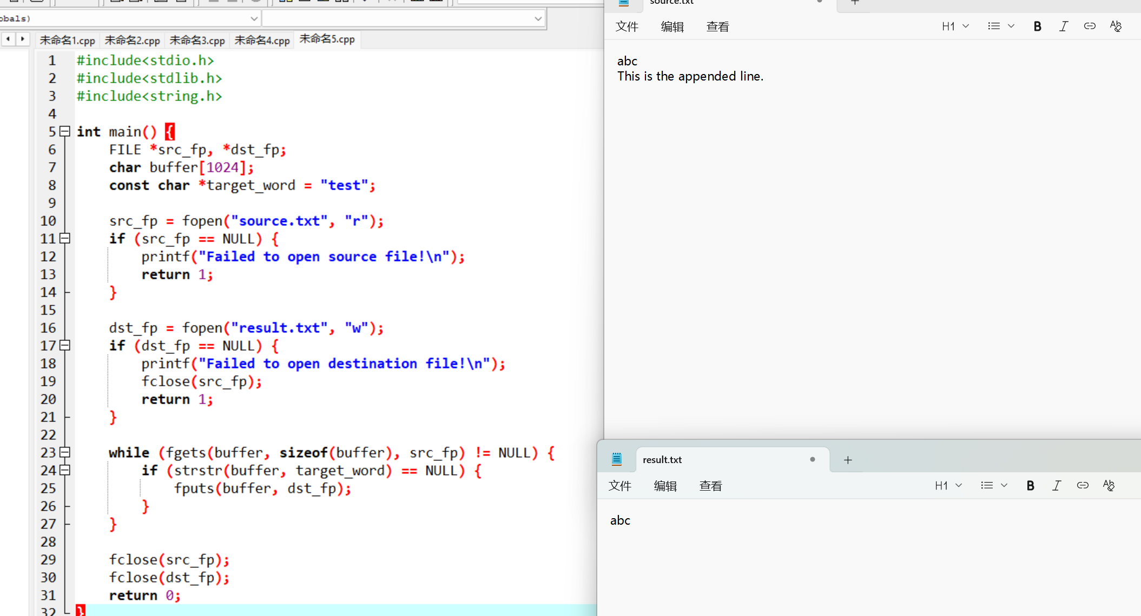
Task: Click clear formatting icon in result.txt window
Action: pos(1109,486)
